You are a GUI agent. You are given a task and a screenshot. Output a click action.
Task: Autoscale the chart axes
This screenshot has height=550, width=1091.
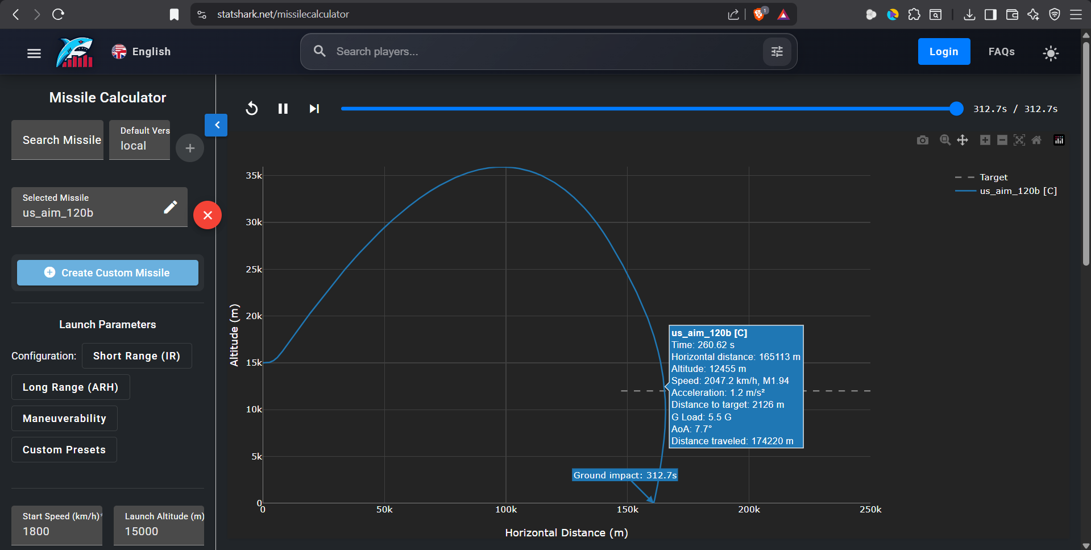tap(1019, 140)
